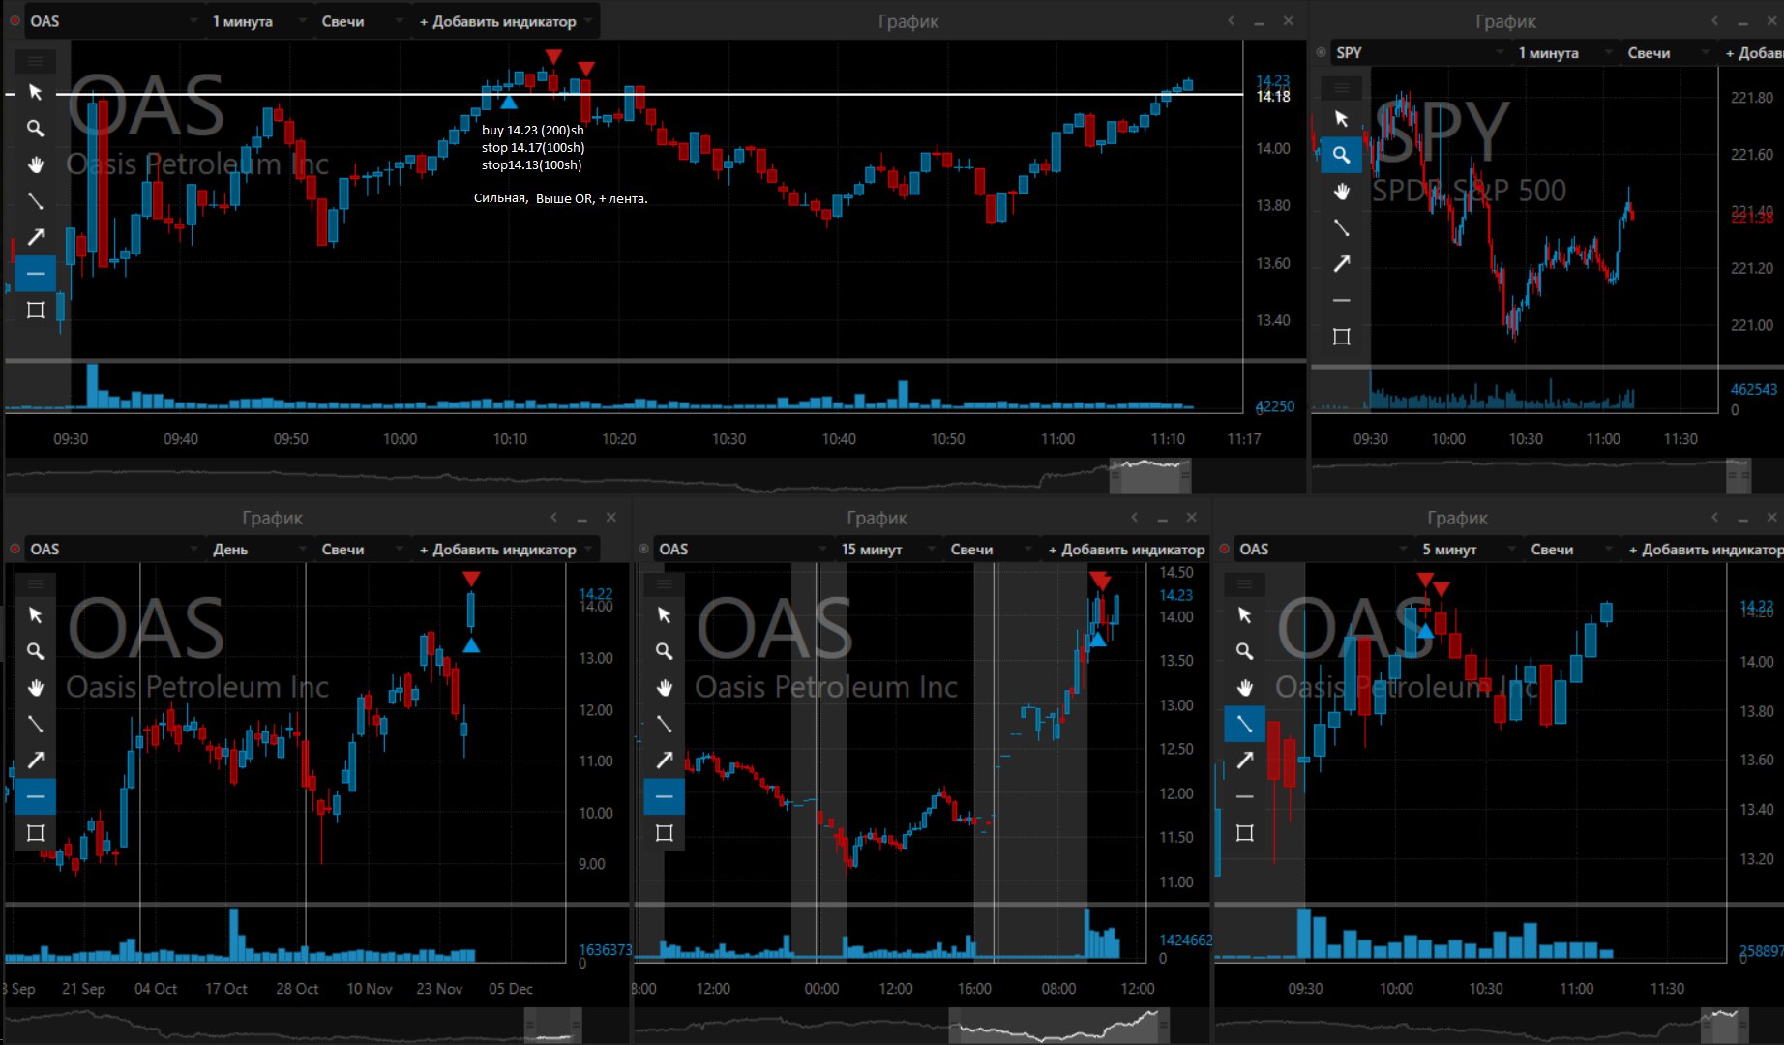1784x1045 pixels.
Task: Open the OAS symbol dropdown in top chart
Action: [114, 20]
